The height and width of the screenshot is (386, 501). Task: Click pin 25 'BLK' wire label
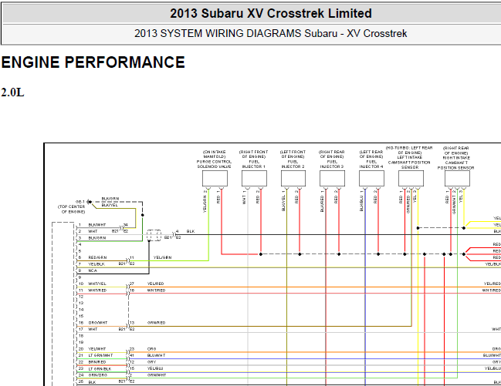92,382
